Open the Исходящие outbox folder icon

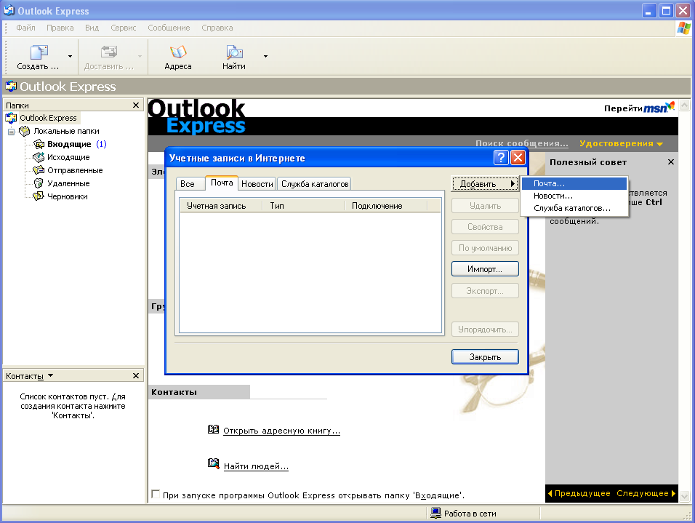39,157
